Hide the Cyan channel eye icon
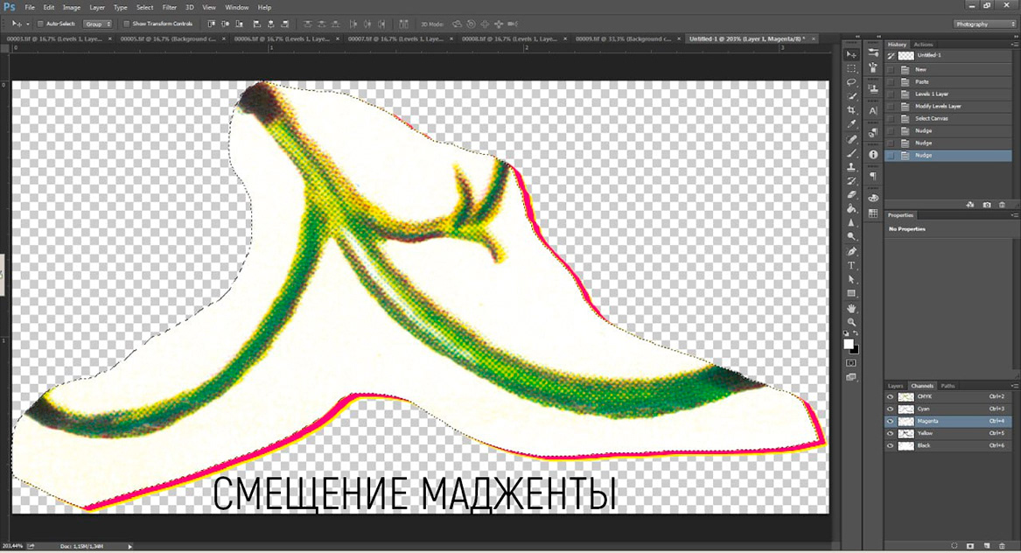This screenshot has height=553, width=1021. tap(891, 409)
